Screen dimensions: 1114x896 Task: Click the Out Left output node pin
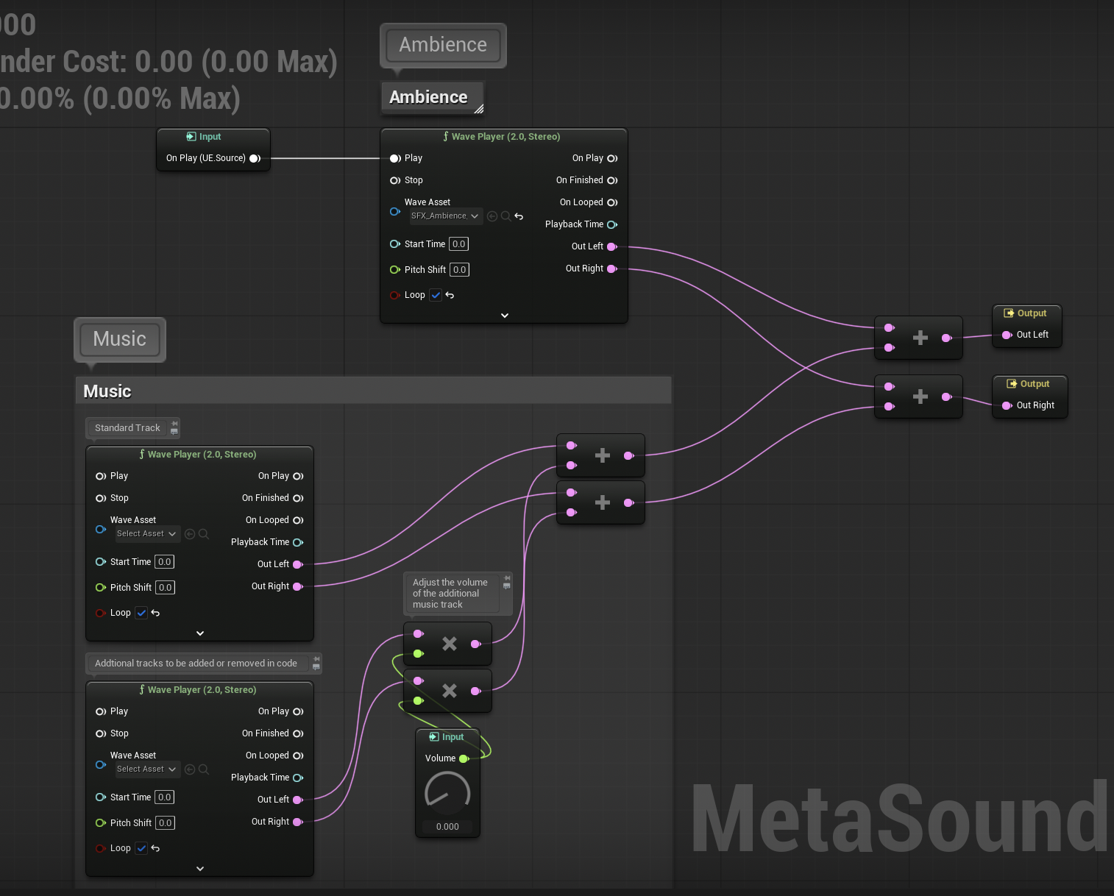pyautogui.click(x=1007, y=335)
